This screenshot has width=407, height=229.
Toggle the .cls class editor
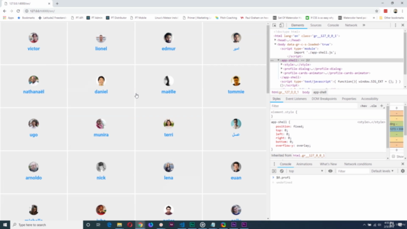pyautogui.click(x=373, y=106)
